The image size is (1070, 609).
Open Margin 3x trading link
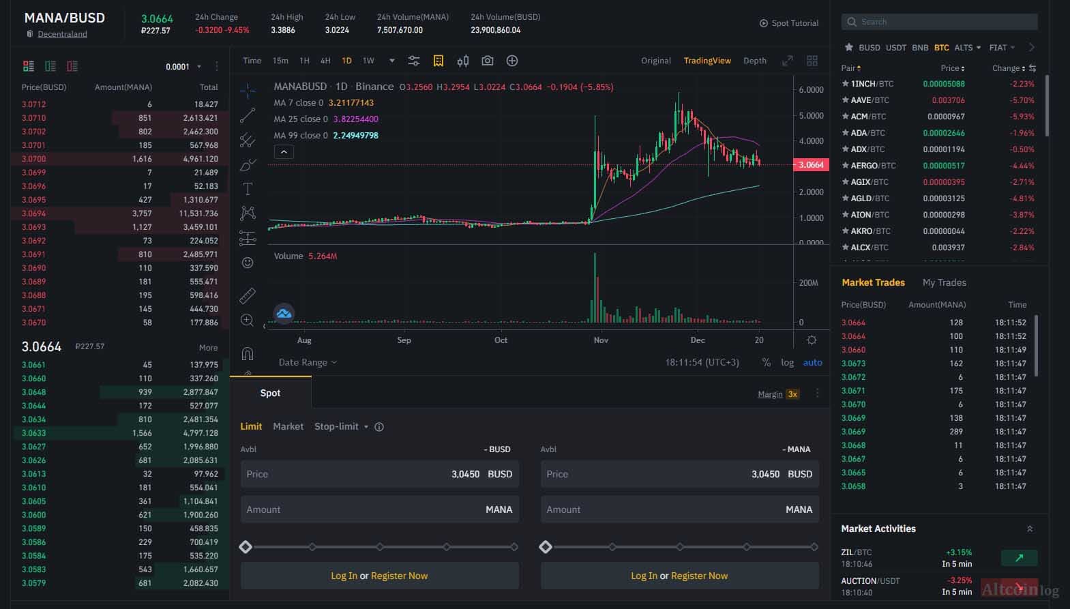click(x=778, y=393)
